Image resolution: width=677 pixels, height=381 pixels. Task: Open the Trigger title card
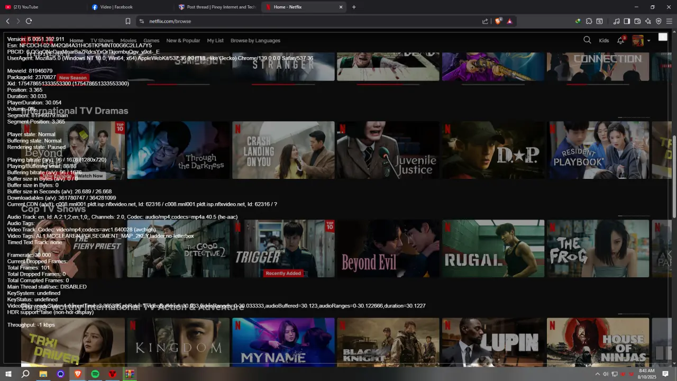[283, 249]
